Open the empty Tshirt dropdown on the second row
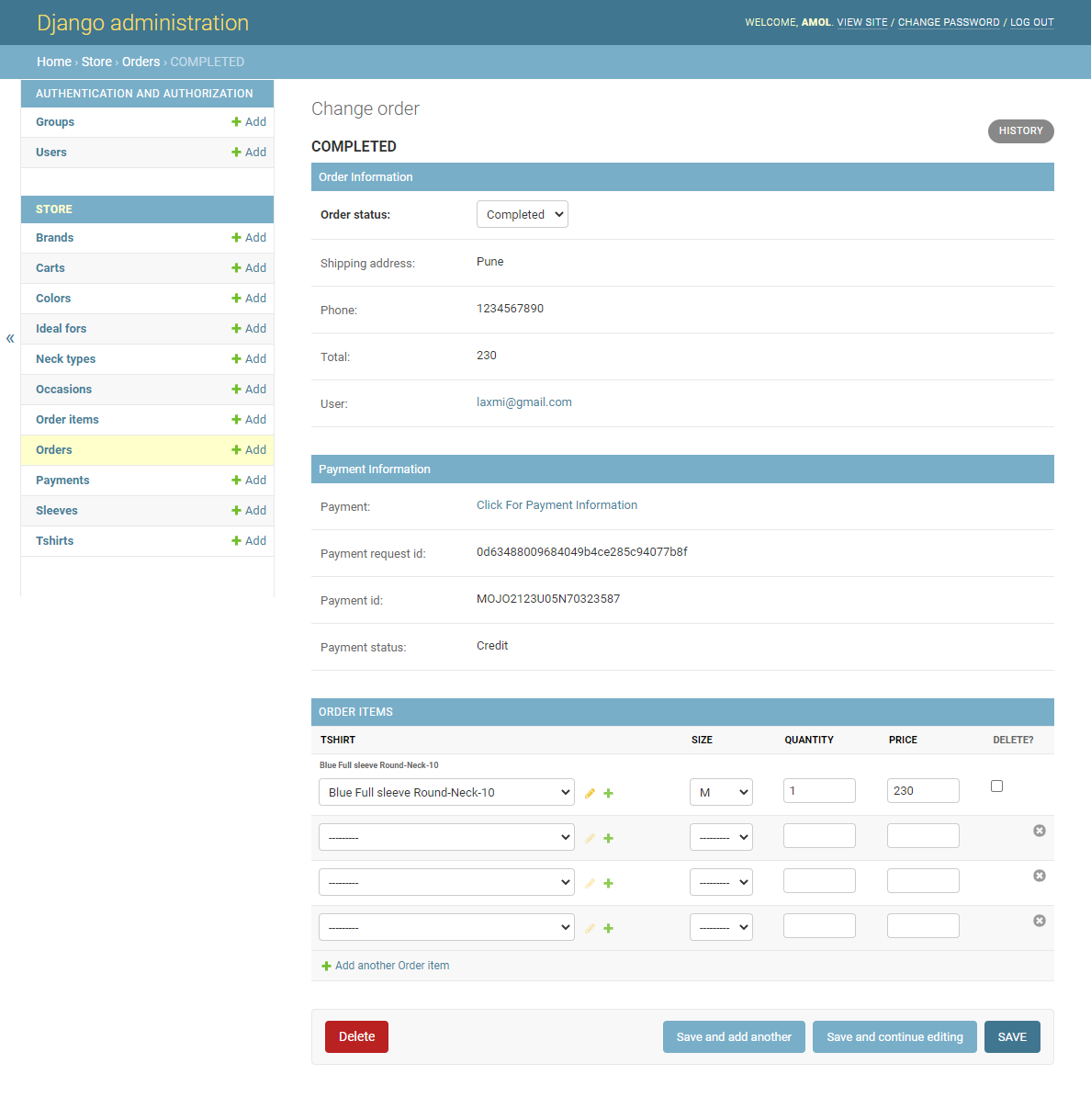1091x1120 pixels. pyautogui.click(x=446, y=836)
